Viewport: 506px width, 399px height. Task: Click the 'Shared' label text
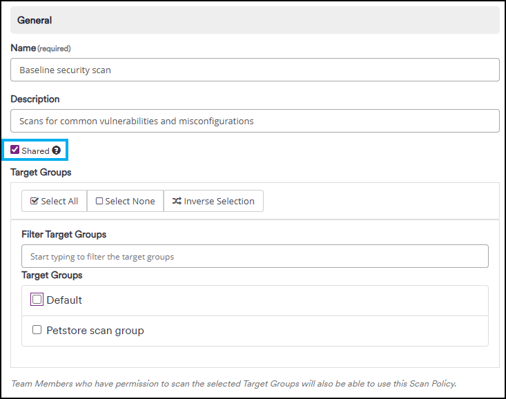[x=35, y=150]
